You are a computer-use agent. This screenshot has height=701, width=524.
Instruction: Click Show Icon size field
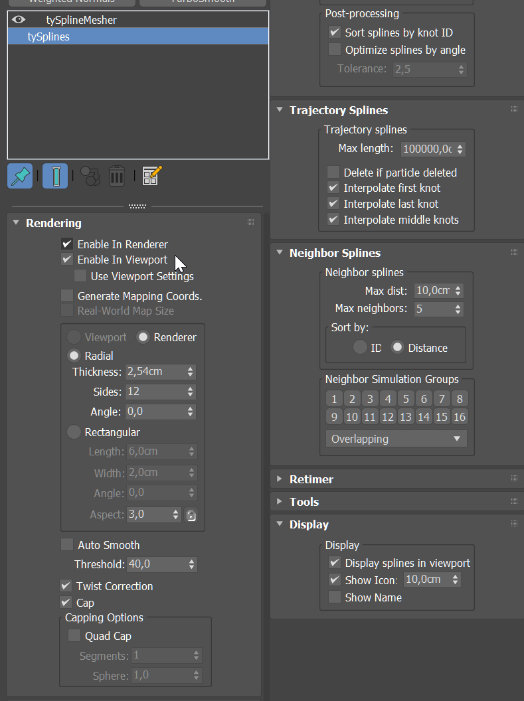426,580
